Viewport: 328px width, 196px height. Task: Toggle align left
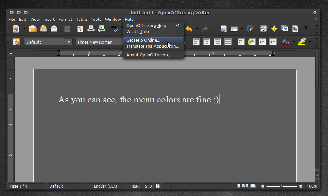[x=196, y=42]
